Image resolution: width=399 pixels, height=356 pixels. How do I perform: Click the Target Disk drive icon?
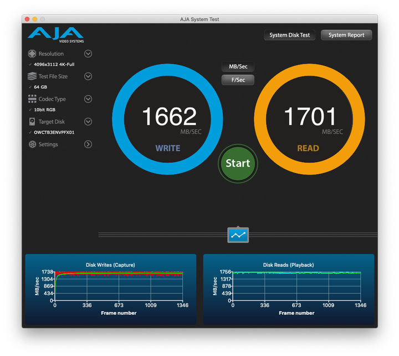[x=32, y=121]
